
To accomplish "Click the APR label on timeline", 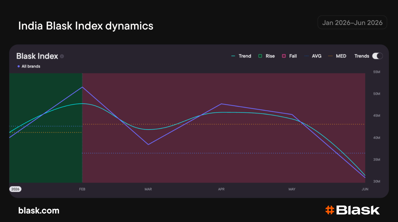I will click(221, 189).
